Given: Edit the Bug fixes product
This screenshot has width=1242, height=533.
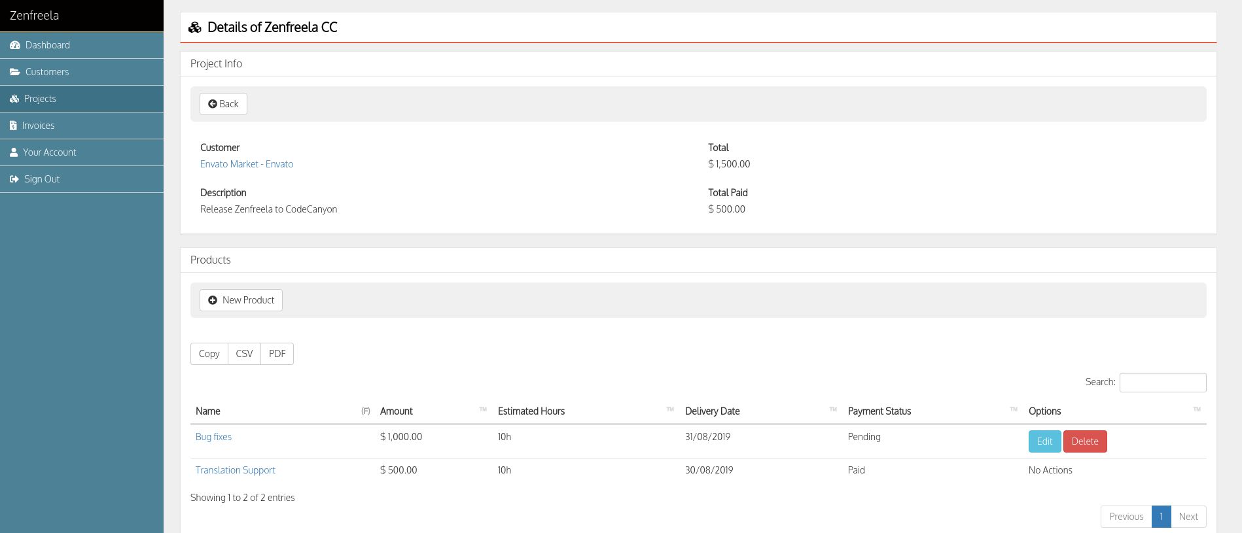Looking at the screenshot, I should 1044,441.
